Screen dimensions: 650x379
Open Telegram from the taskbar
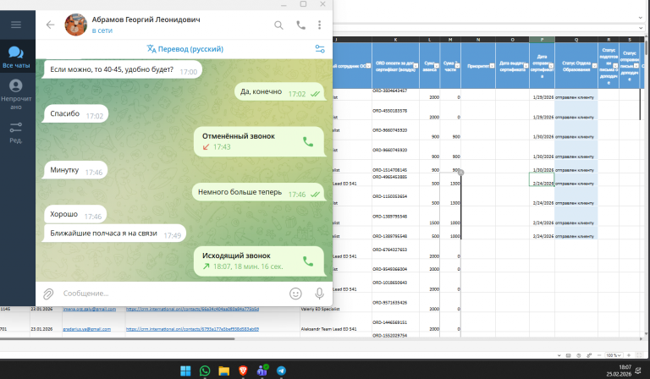point(281,371)
